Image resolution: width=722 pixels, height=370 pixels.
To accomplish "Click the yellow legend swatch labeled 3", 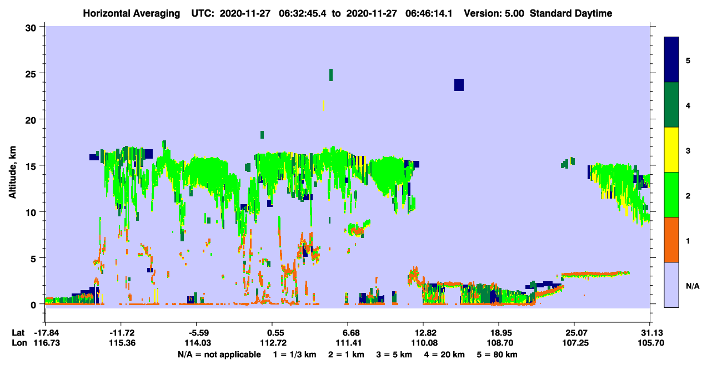I will point(671,150).
